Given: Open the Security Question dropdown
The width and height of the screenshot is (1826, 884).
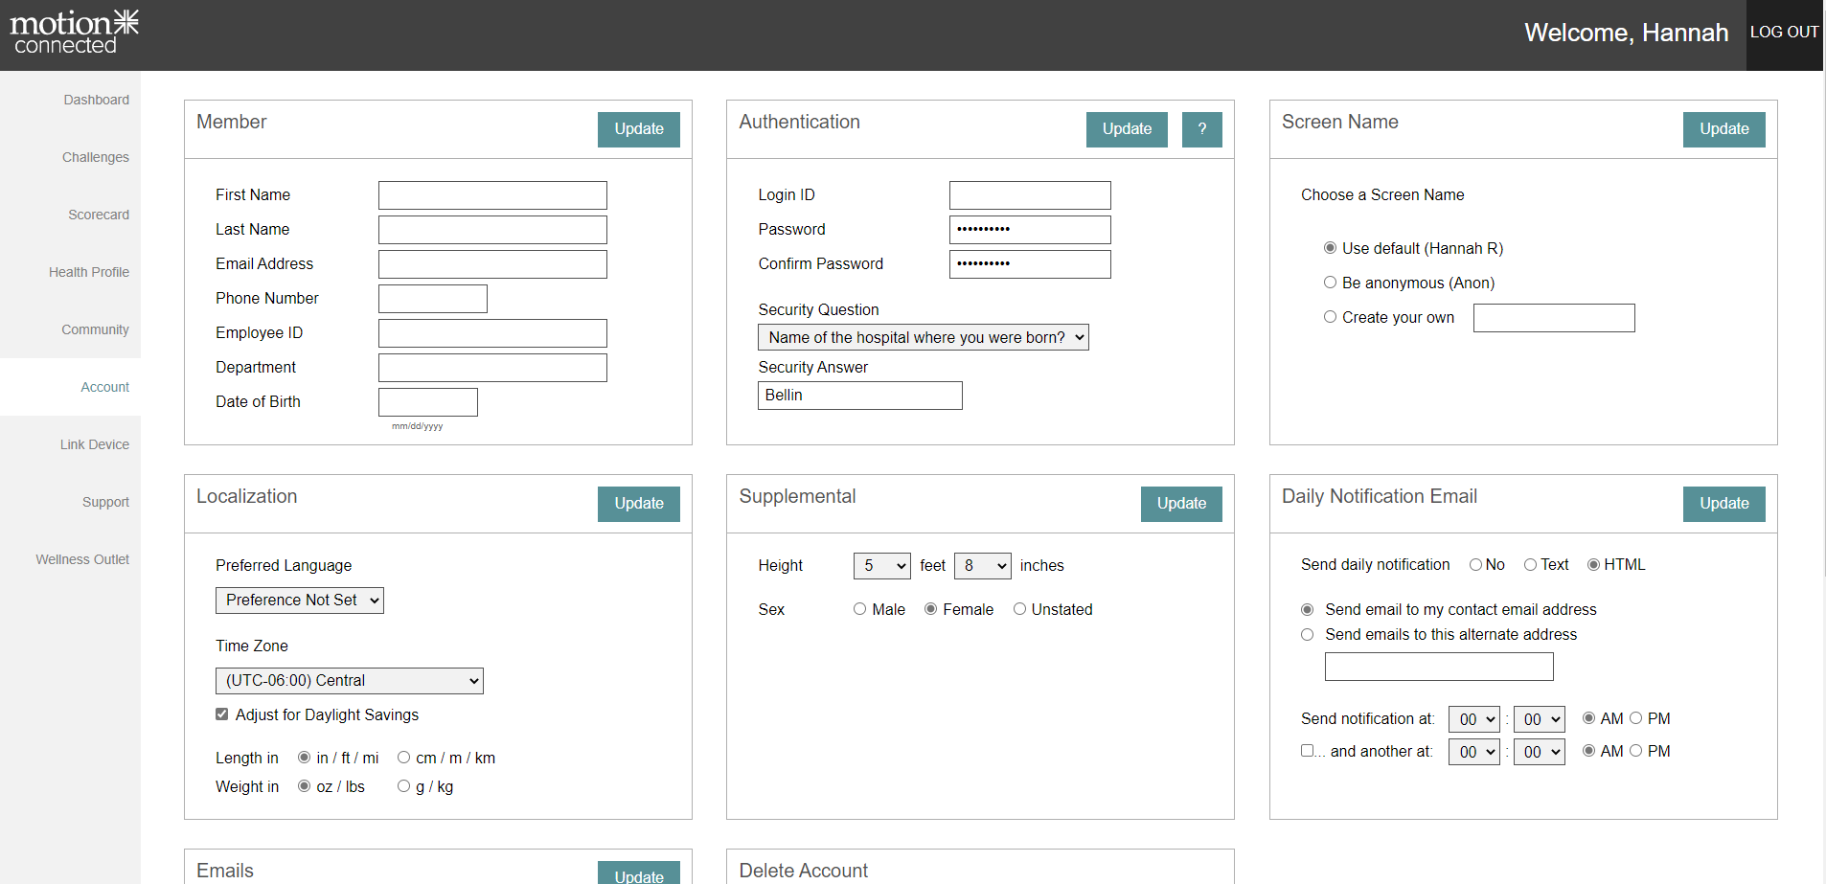Looking at the screenshot, I should tap(924, 337).
